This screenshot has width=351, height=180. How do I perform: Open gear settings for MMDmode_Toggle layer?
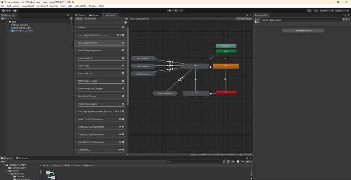pyautogui.click(x=123, y=81)
